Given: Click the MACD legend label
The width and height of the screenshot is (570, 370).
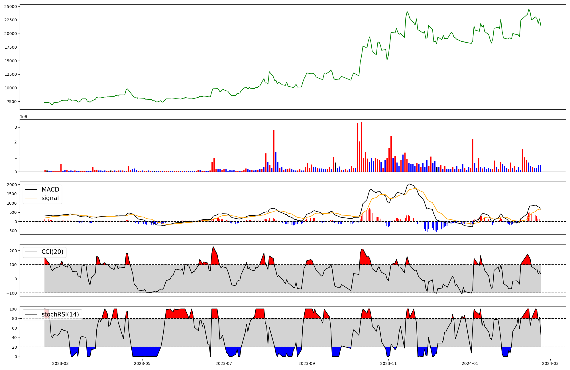Looking at the screenshot, I should pyautogui.click(x=50, y=190).
